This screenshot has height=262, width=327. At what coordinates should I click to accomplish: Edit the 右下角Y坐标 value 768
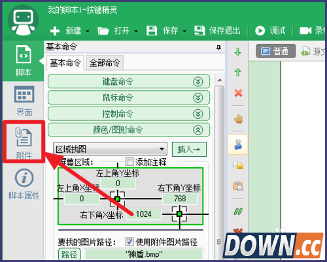click(x=180, y=199)
